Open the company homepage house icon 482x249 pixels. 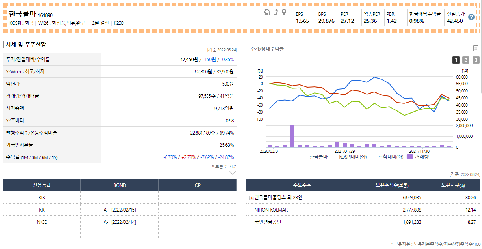coord(267,12)
